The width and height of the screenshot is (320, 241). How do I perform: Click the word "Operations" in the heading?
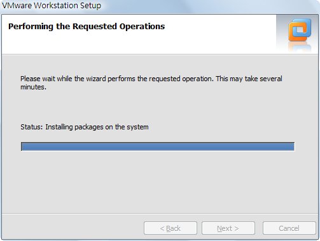[x=142, y=27]
